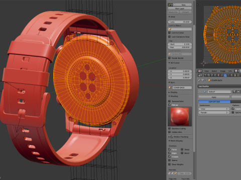Click the Subsurf modifier type icon
This screenshot has width=241, height=180.
[205, 91]
